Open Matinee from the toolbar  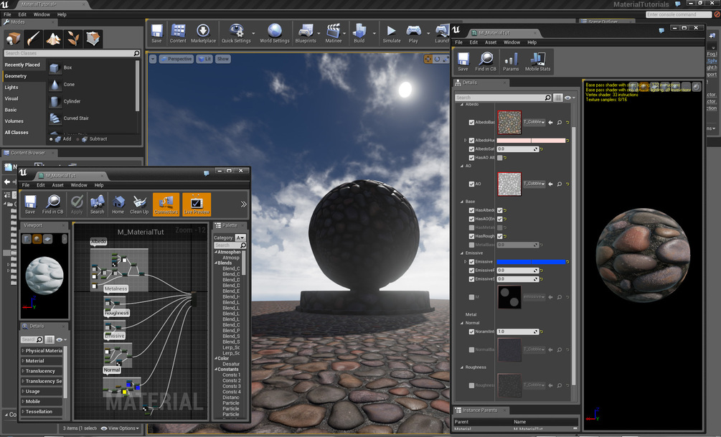pyautogui.click(x=334, y=34)
